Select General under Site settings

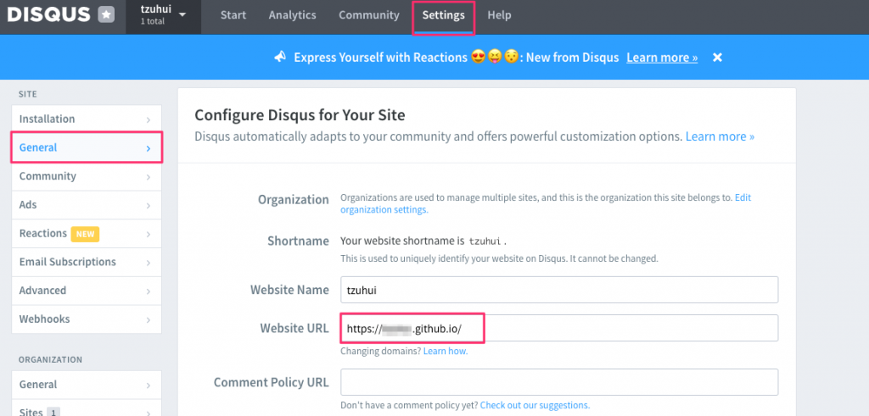87,147
